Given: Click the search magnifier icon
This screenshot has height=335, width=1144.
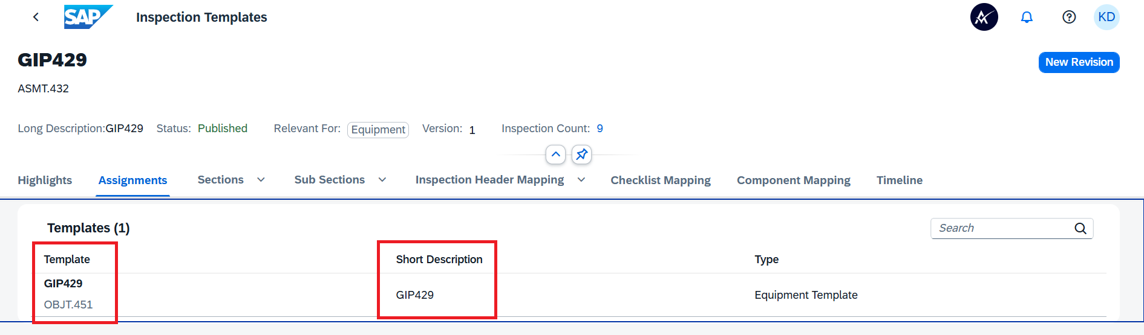Looking at the screenshot, I should click(1080, 228).
